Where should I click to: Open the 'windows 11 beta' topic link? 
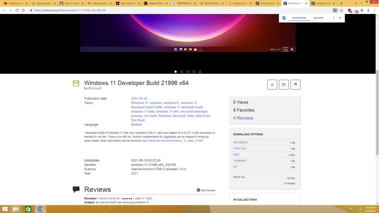click(x=143, y=112)
